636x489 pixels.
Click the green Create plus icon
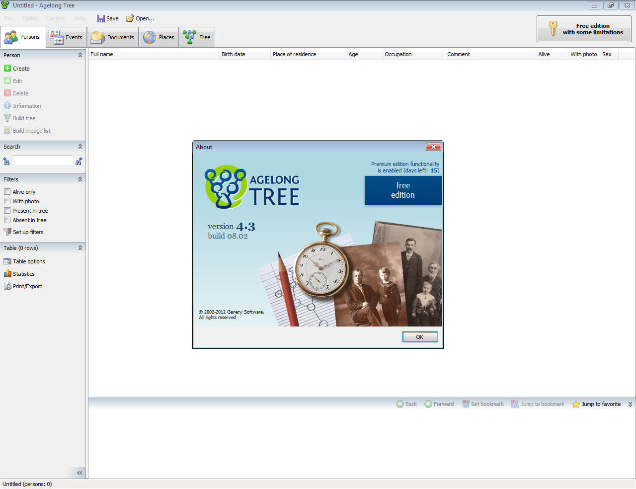click(x=7, y=68)
